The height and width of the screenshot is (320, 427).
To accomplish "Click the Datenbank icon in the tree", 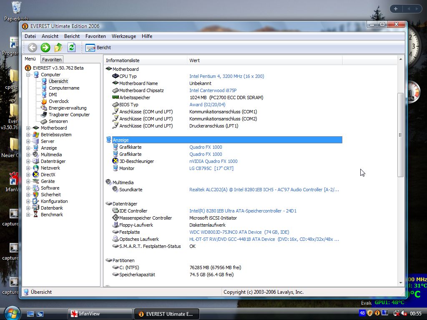I will (36, 208).
